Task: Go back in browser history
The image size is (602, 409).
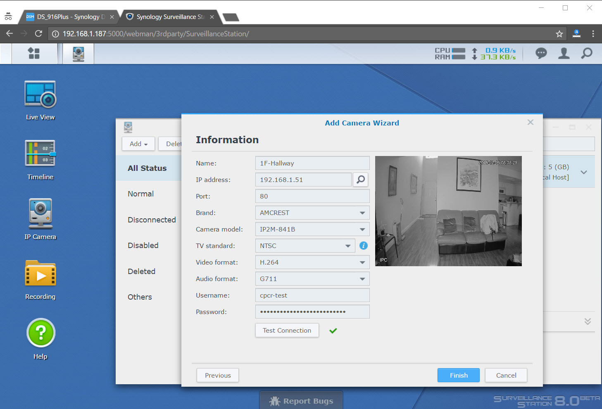Action: point(10,33)
